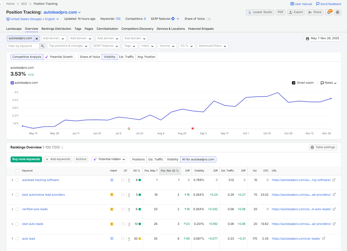This screenshot has width=347, height=251.
Task: Open the Looker Studio export
Action: pos(260,12)
